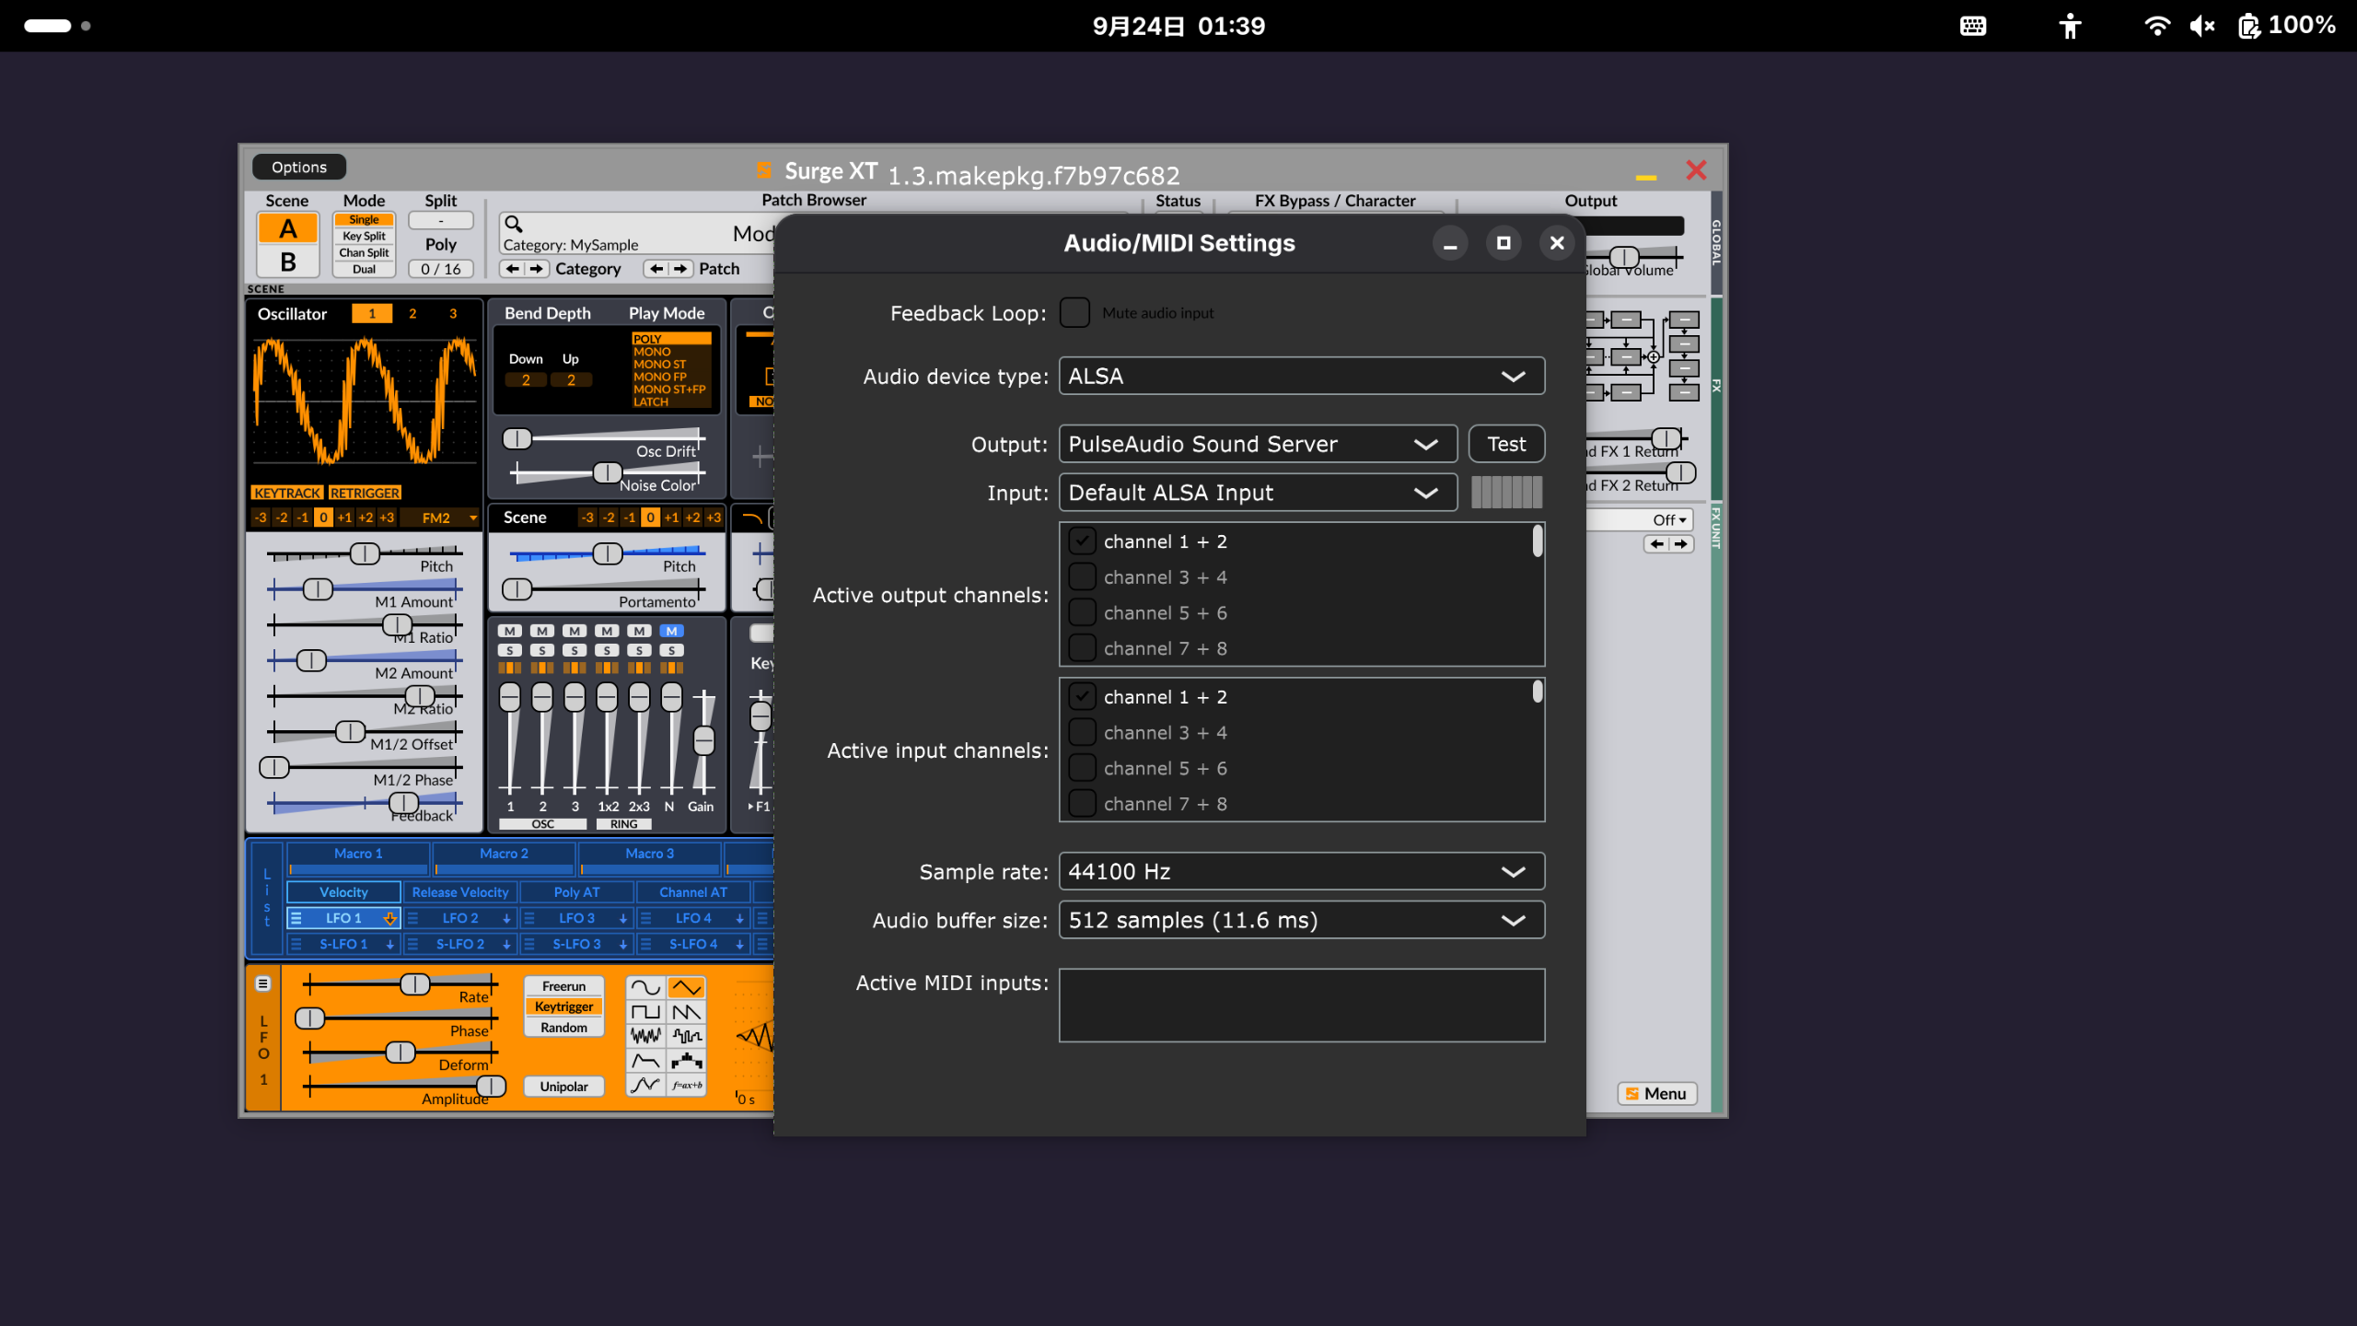Select the sine LFO waveform icon
Screen dimensions: 2357x1326
click(x=645, y=988)
